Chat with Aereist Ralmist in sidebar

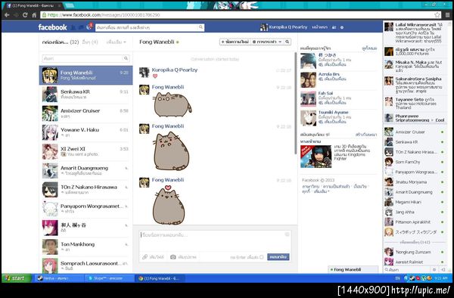click(415, 262)
